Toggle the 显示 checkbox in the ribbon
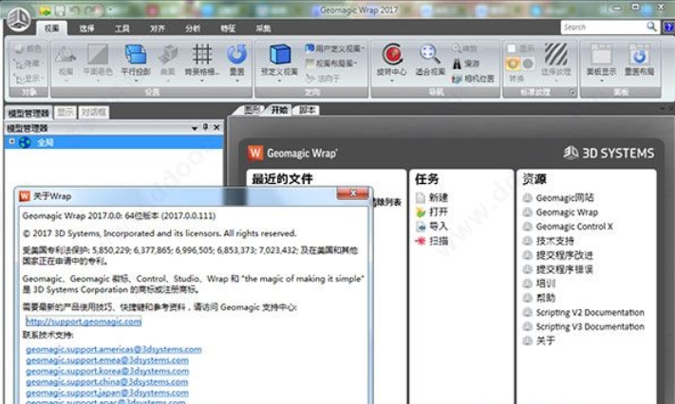 [x=512, y=48]
